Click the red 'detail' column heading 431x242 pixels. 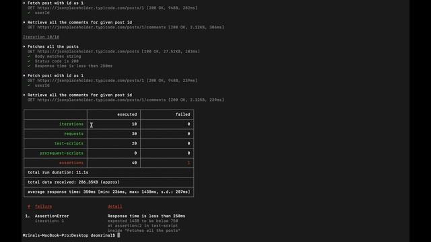(115, 206)
